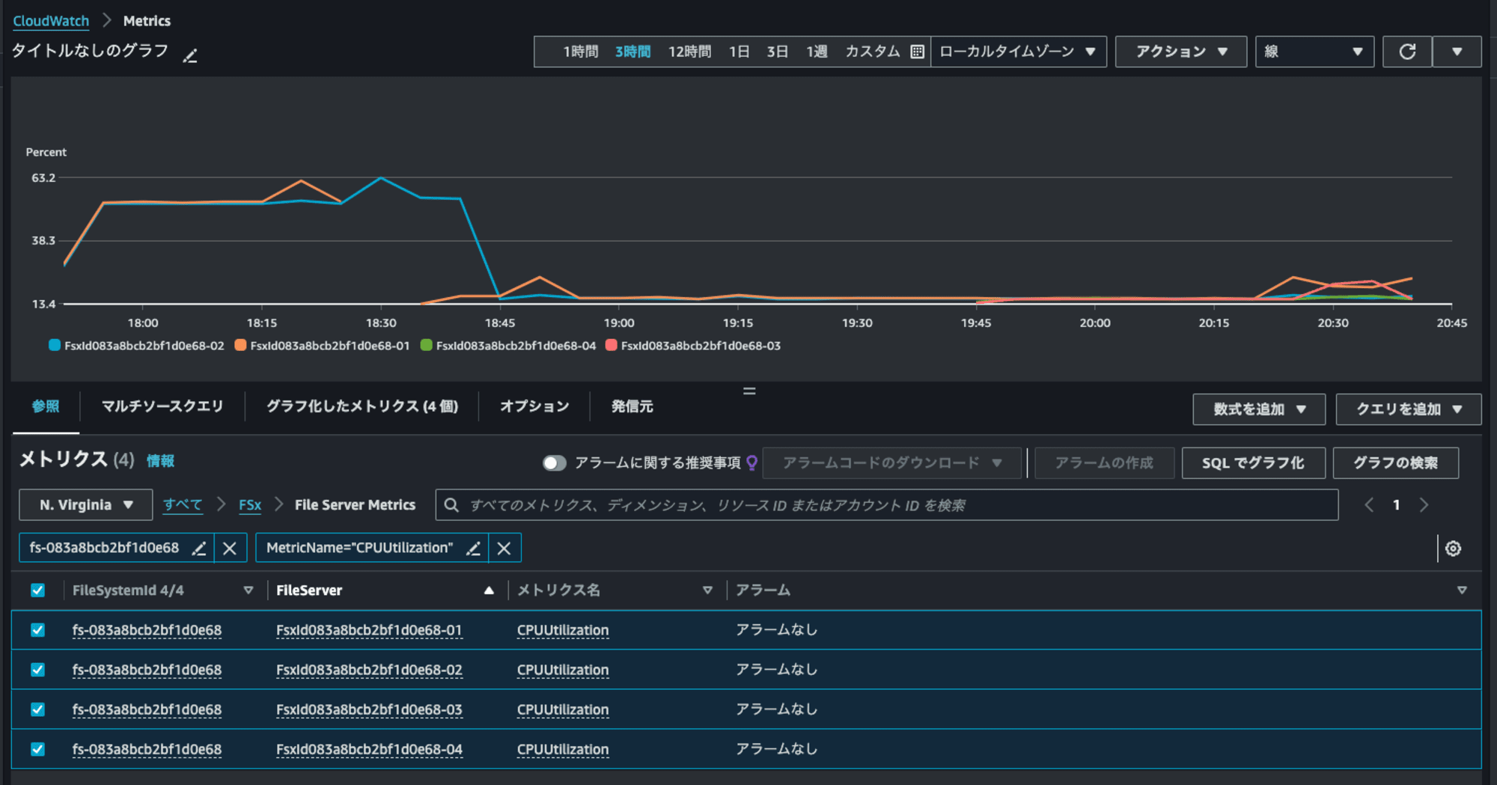Screen dimensions: 1497x785
Task: Open the FSx breadcrumb link
Action: 250,505
